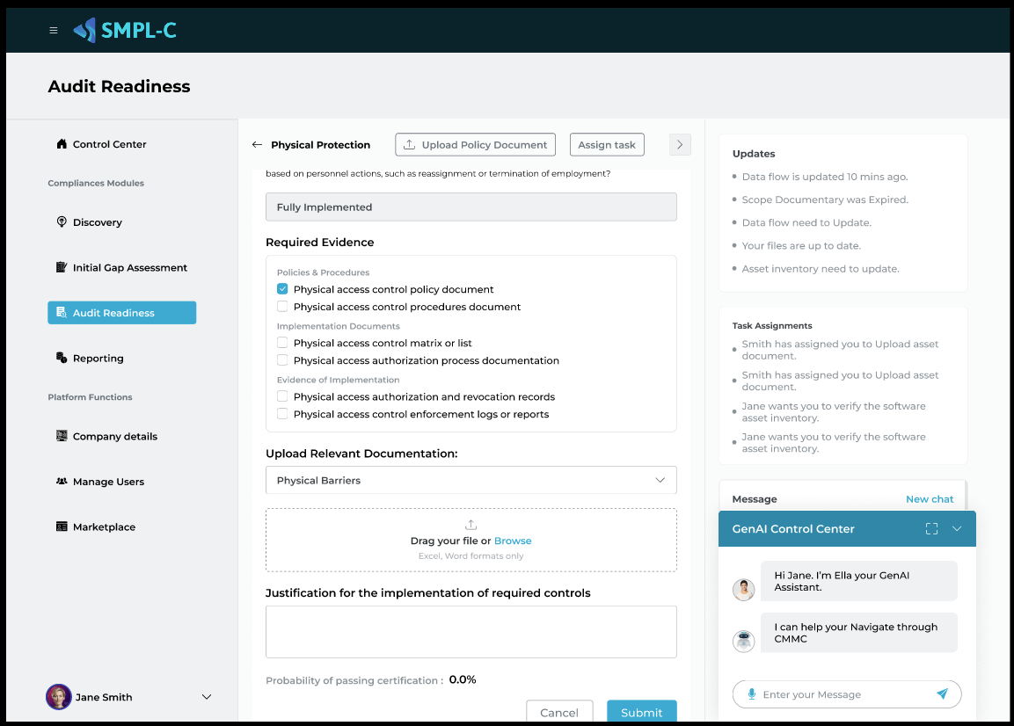The image size is (1014, 726).
Task: Expand GenAI Control Center to fullscreen
Action: tap(931, 529)
